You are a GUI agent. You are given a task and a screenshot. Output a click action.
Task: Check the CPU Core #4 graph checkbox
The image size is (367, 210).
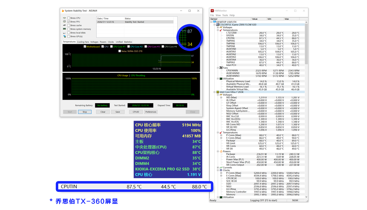pos(163,47)
